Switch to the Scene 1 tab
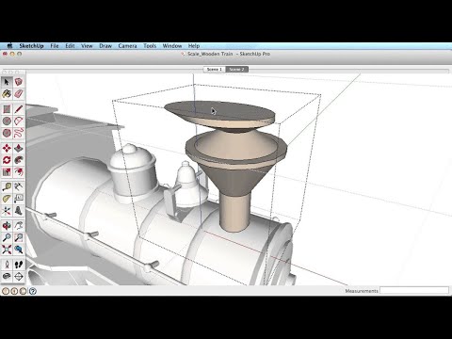Image resolution: width=452 pixels, height=339 pixels. coord(215,69)
